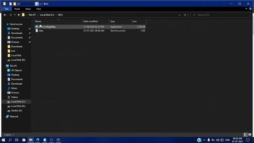
Task: Open Get Help icon in system tray
Action: (x=199, y=140)
